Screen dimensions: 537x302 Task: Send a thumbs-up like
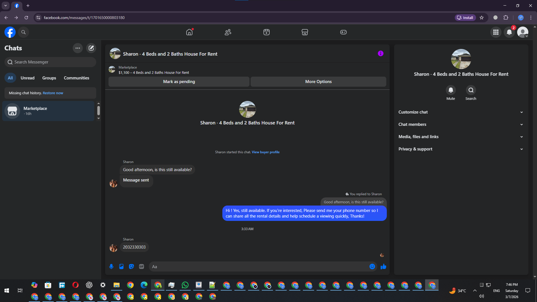point(383,266)
